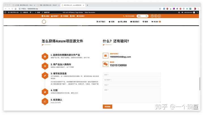Open 案例 location item in main navigation
This screenshot has width=204, height=115.
tap(145, 22)
